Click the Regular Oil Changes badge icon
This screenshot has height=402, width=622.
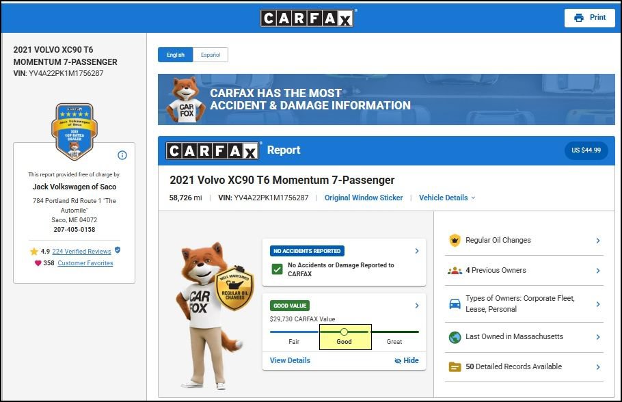coord(455,240)
